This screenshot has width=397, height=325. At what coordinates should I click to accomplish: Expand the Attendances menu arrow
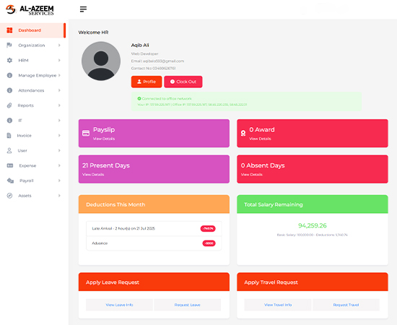tap(59, 90)
